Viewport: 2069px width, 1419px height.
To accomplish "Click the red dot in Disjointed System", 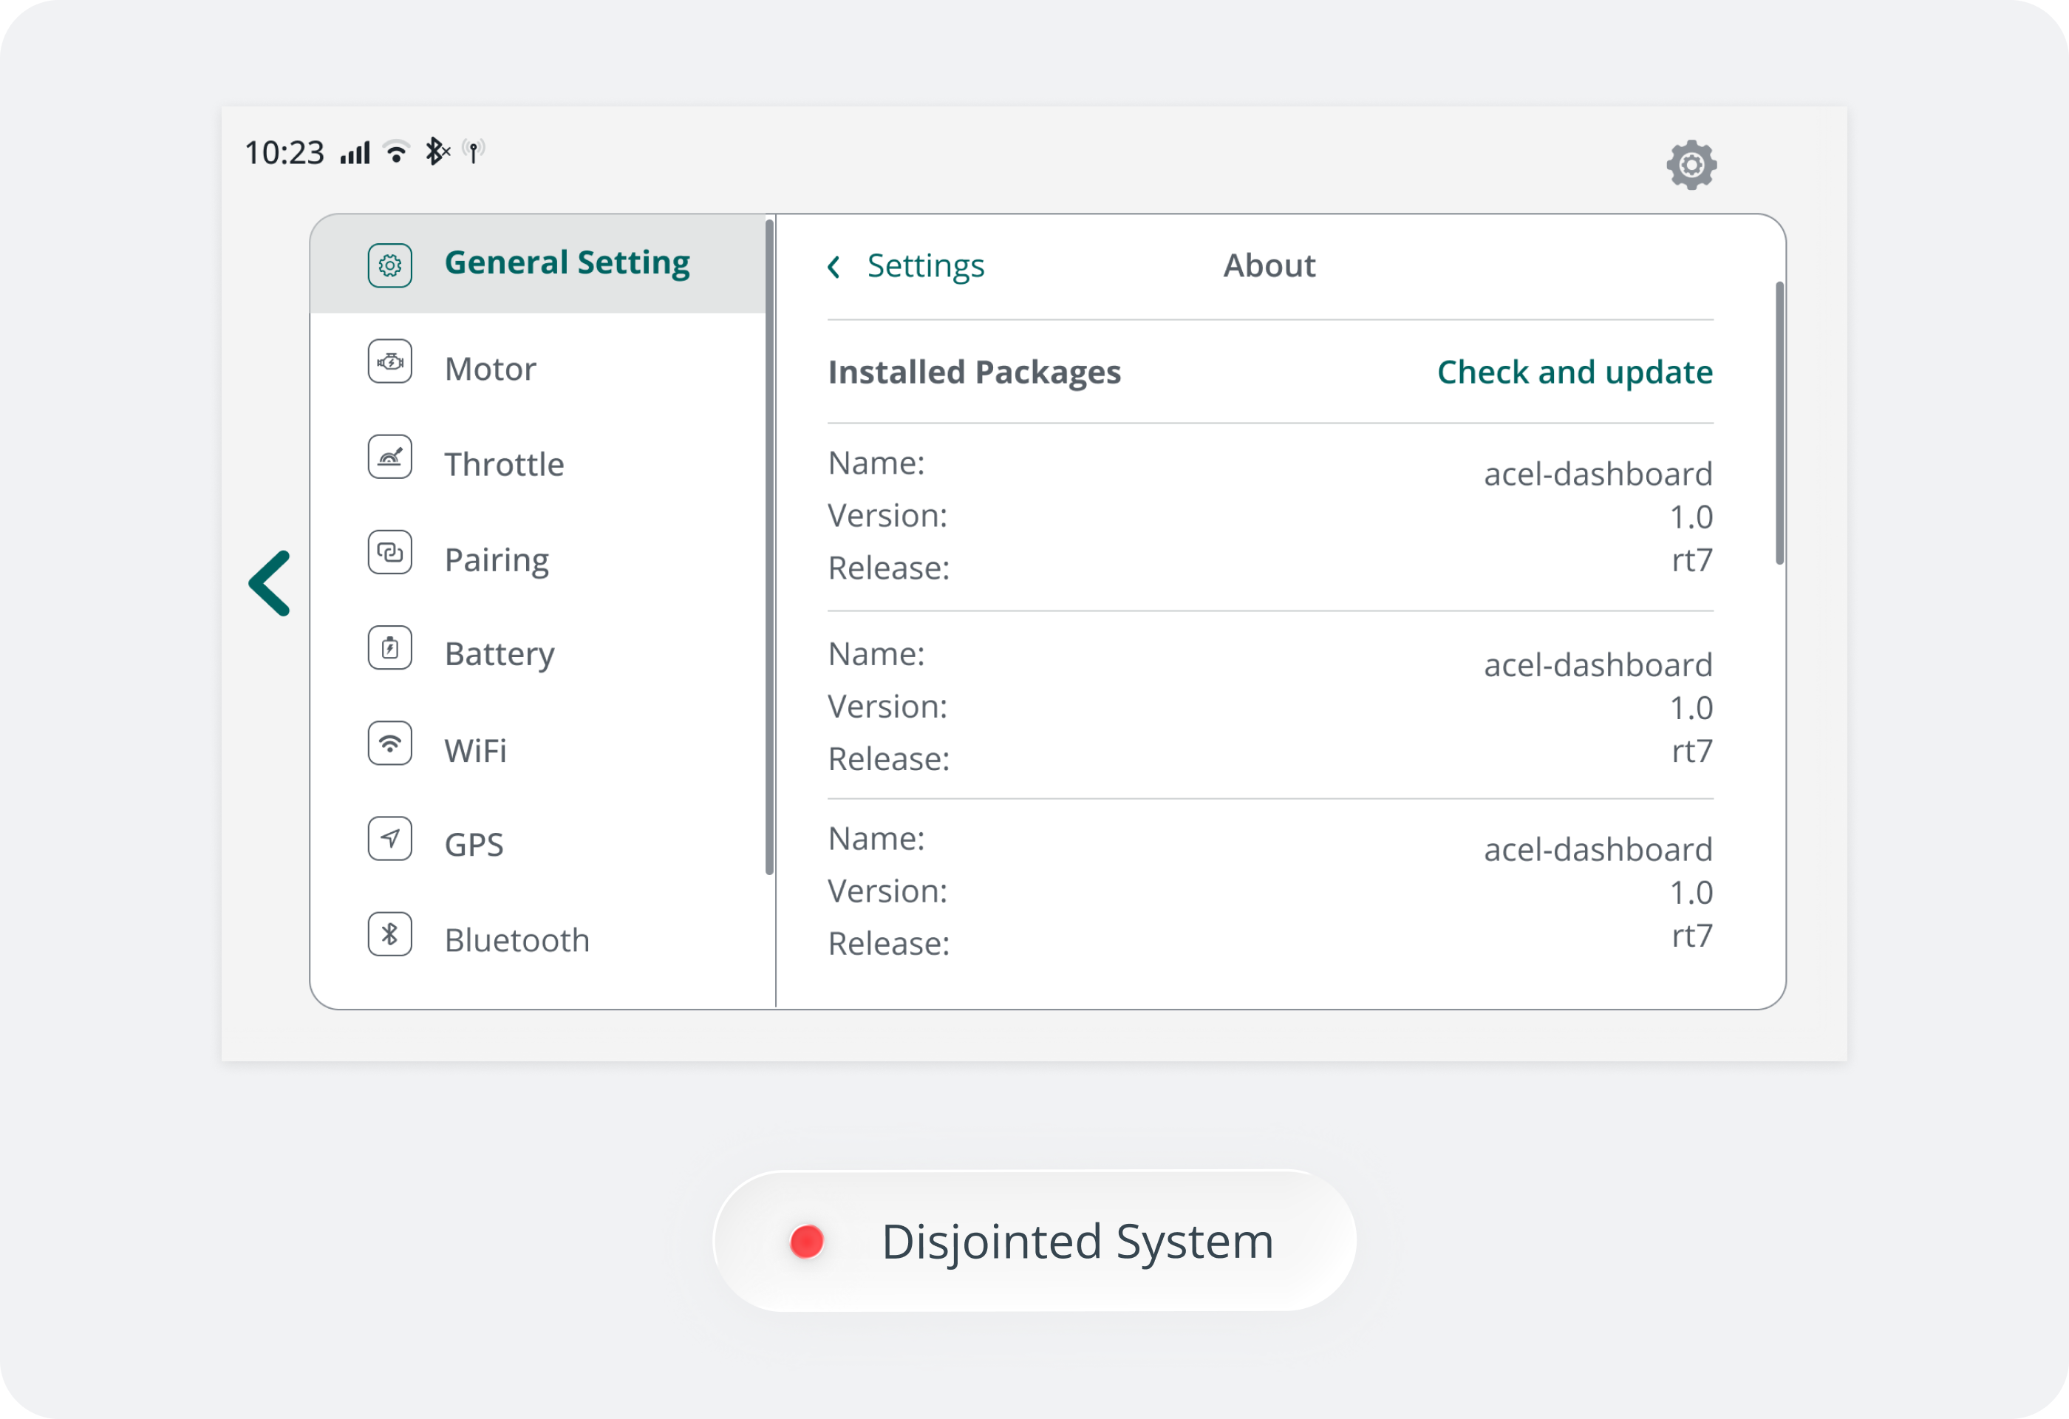I will click(807, 1242).
